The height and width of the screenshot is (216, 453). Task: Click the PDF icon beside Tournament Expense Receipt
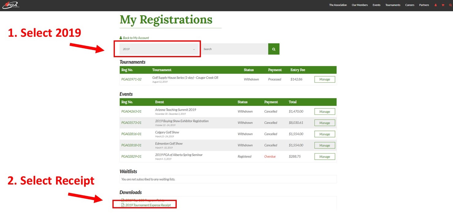point(123,205)
